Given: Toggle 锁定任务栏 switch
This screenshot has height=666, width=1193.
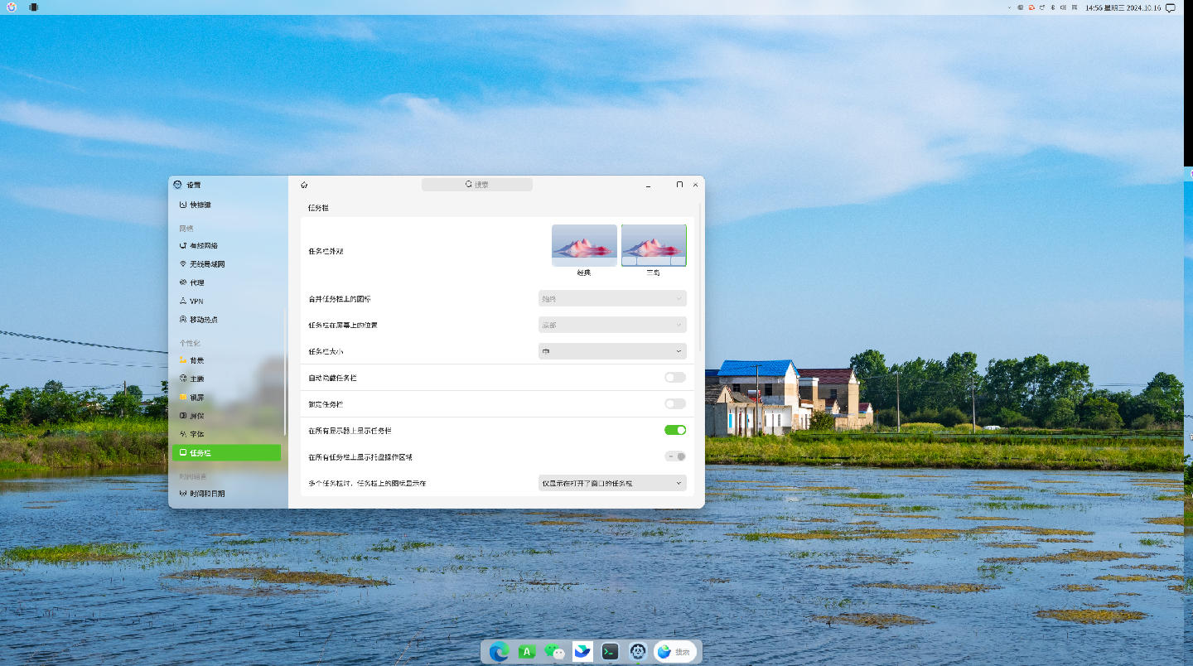Looking at the screenshot, I should click(x=675, y=404).
